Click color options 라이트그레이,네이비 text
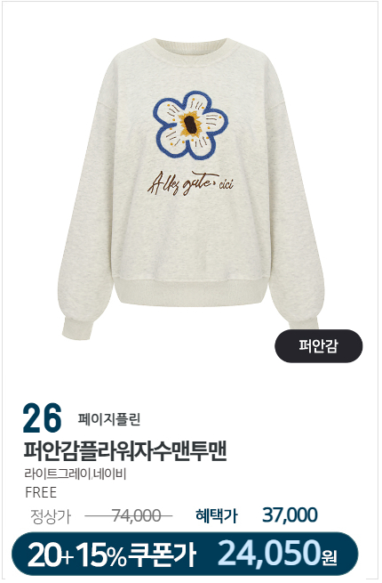The image size is (382, 583). click(76, 474)
